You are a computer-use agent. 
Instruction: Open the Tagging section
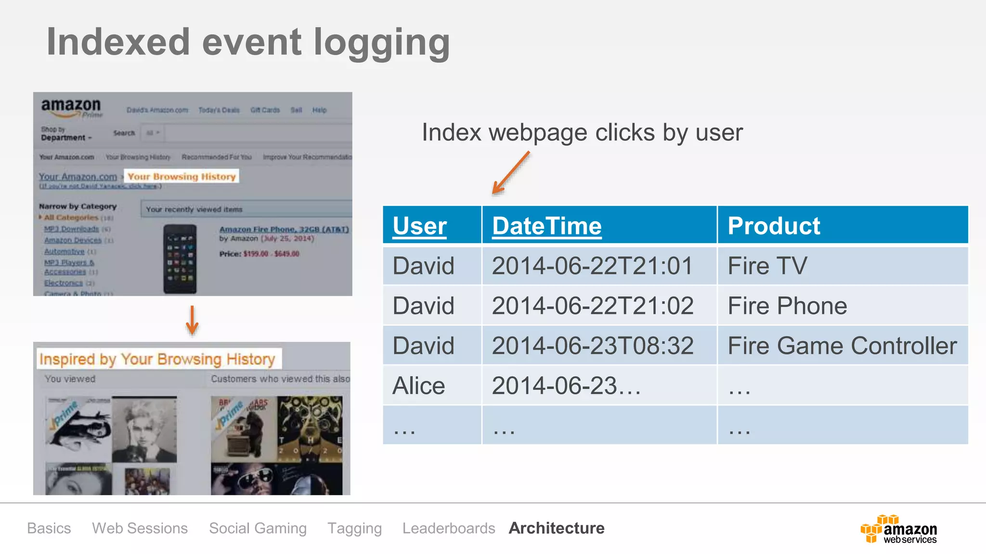pyautogui.click(x=354, y=529)
